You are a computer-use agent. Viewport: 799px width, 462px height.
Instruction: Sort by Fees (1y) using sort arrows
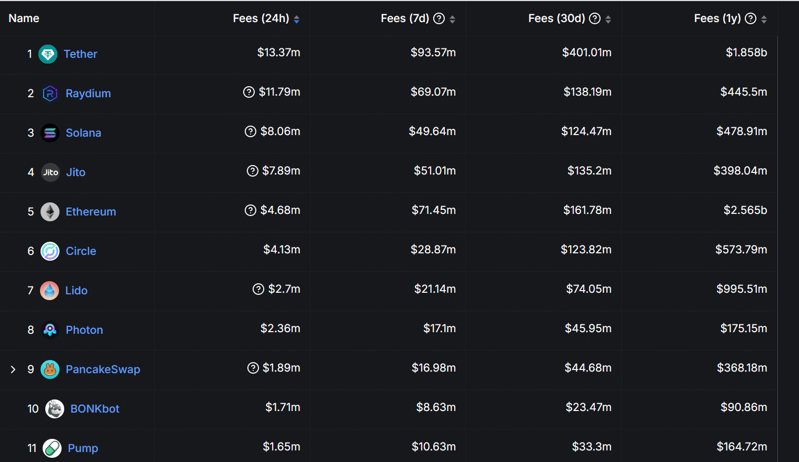tap(764, 19)
